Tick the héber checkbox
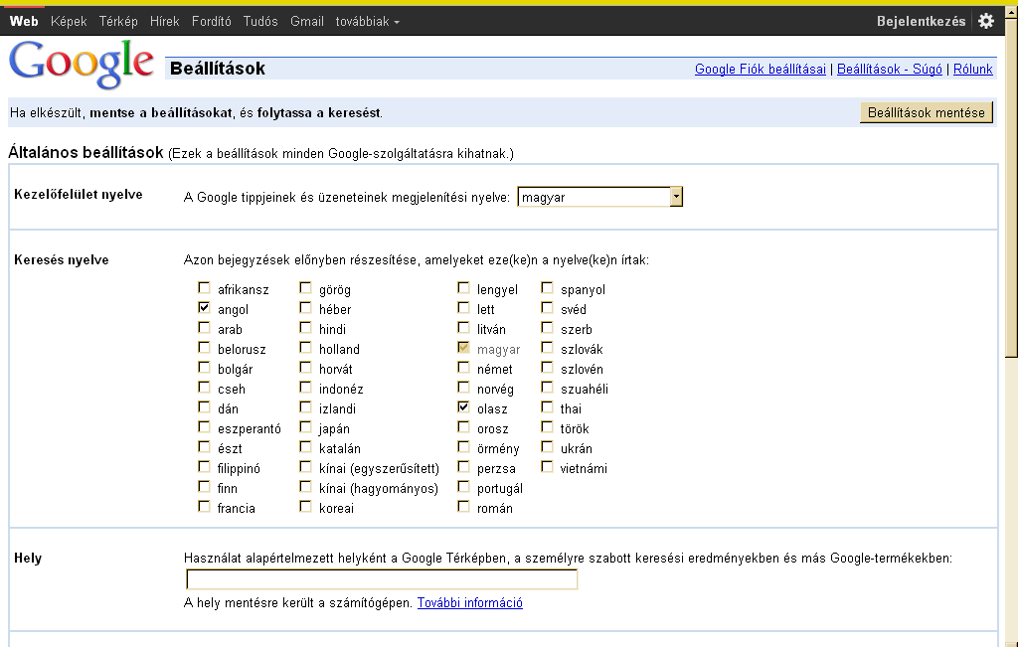 [x=305, y=308]
